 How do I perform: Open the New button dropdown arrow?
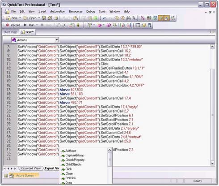20,18
